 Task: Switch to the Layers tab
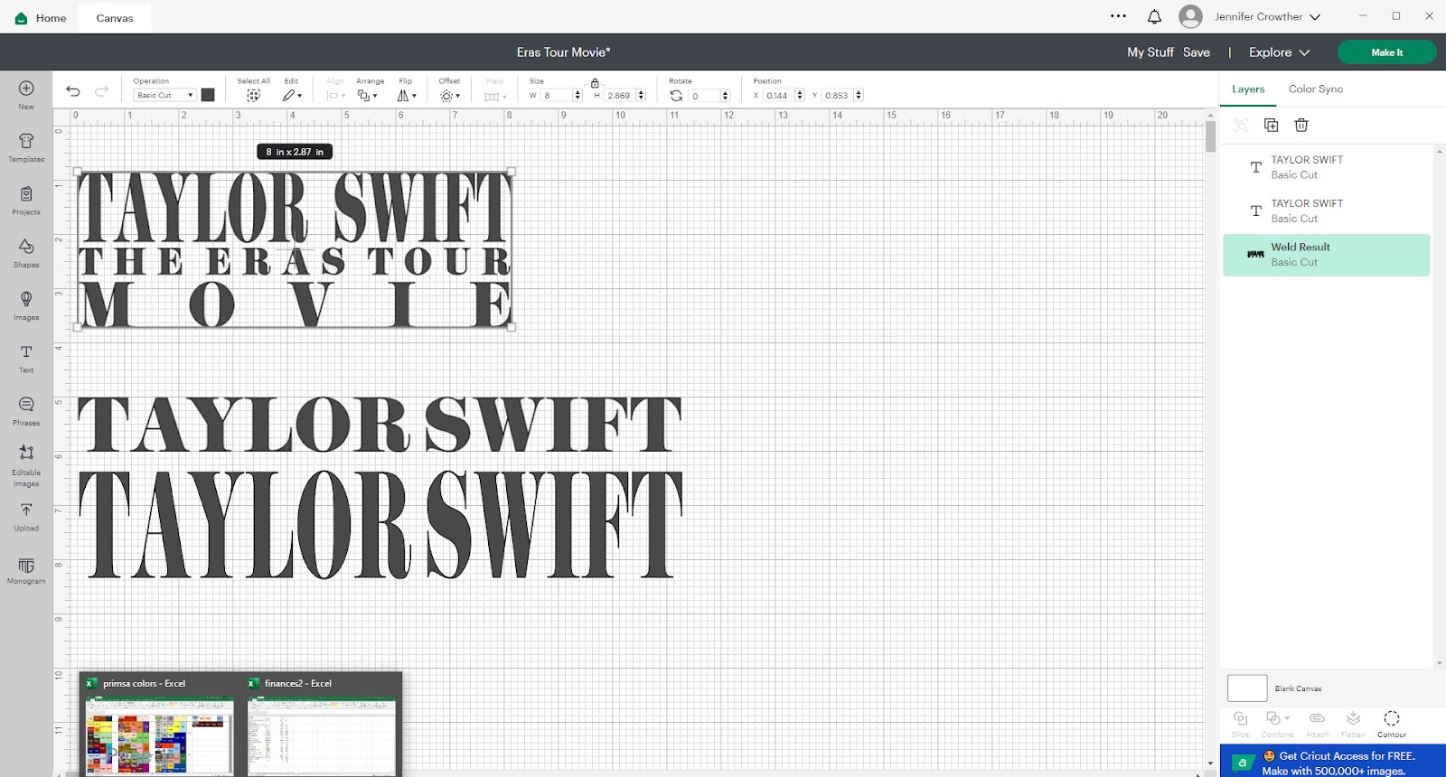coord(1248,89)
